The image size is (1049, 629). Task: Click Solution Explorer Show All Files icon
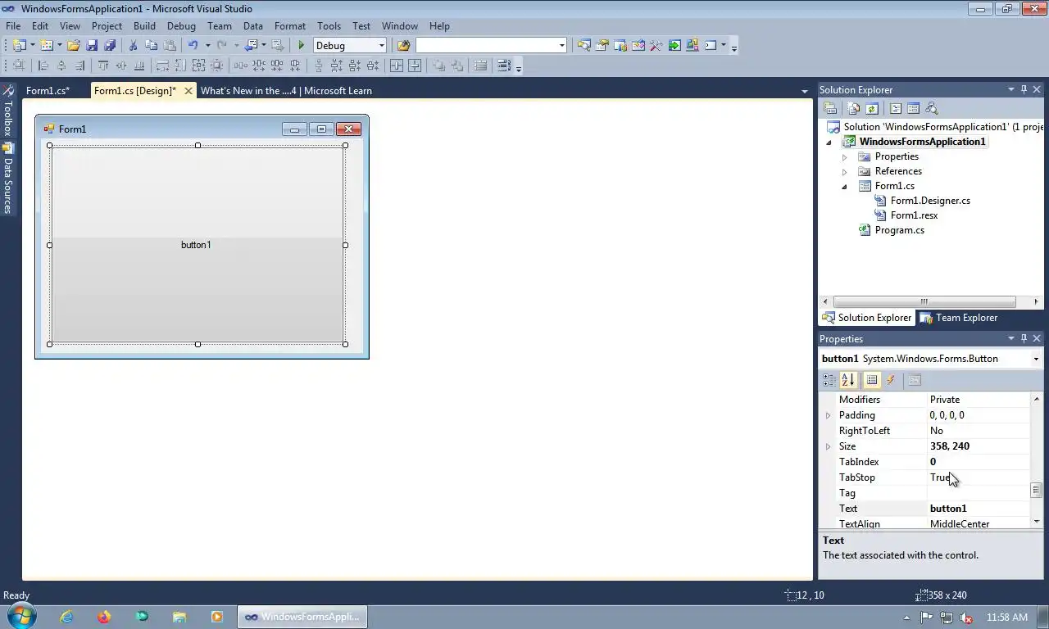854,108
